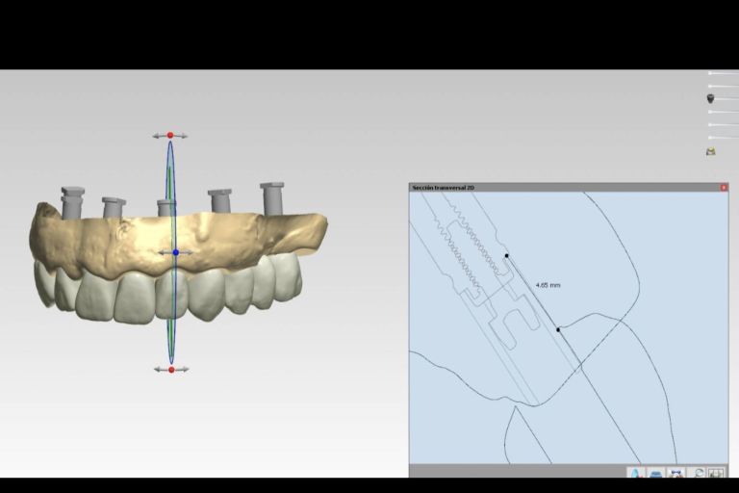Click the rightmost scan body on the model

click(x=271, y=197)
